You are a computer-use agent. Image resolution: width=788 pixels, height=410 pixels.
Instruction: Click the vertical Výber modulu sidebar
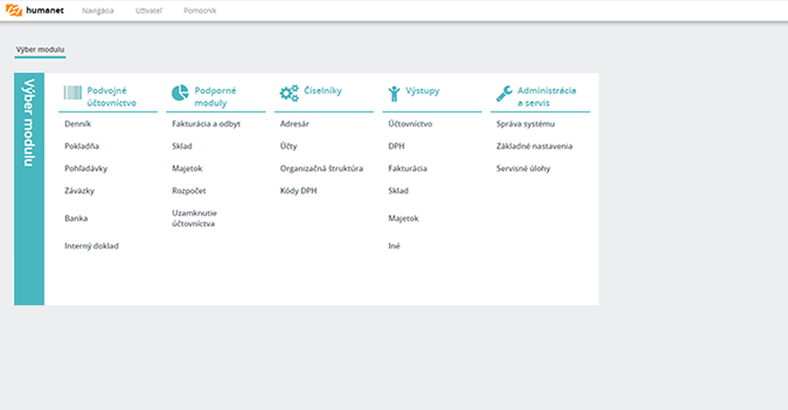pyautogui.click(x=30, y=189)
